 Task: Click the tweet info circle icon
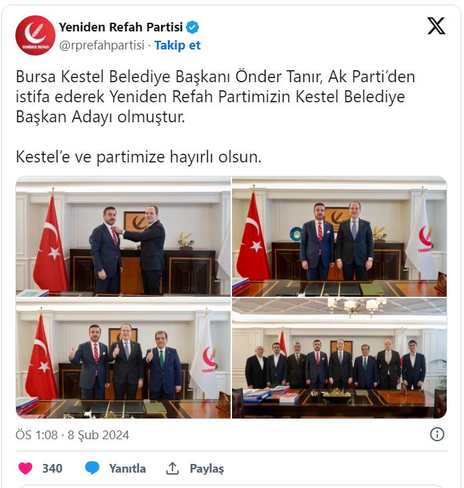(x=437, y=434)
